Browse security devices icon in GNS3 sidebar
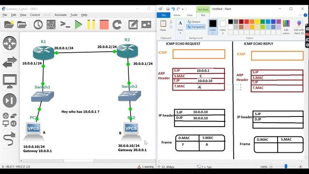Screen dimensions: 309x174 pos(10,101)
